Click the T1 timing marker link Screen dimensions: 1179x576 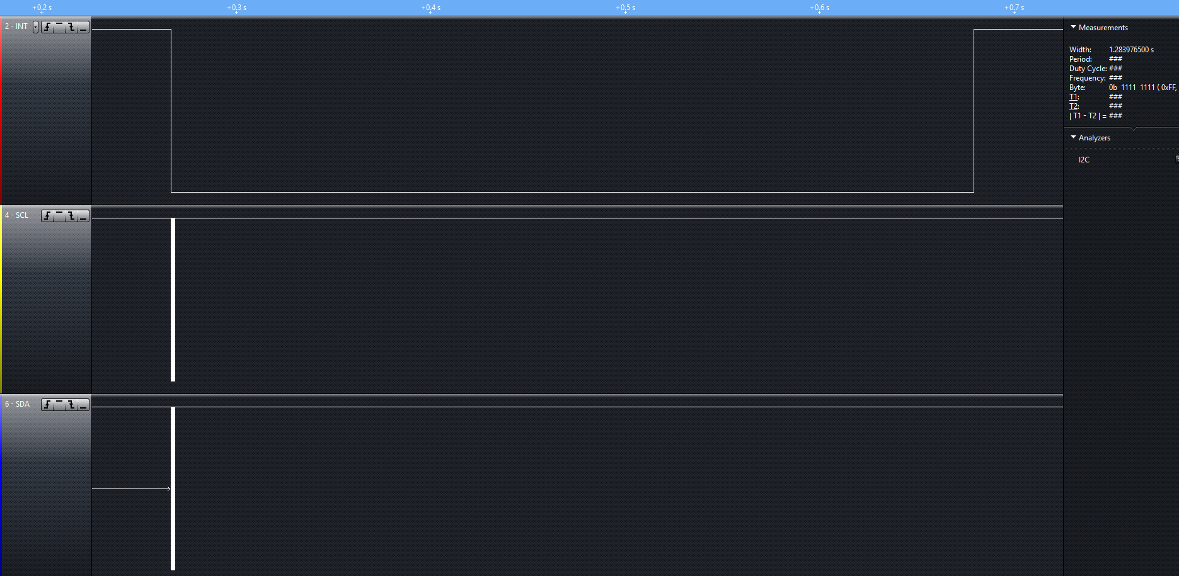coord(1074,97)
